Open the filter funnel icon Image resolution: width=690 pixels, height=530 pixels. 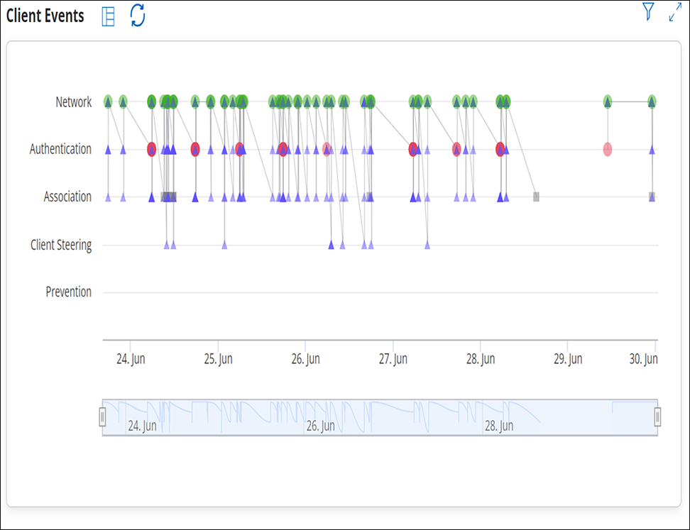click(647, 11)
